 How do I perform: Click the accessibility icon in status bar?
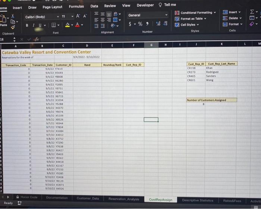(19, 203)
